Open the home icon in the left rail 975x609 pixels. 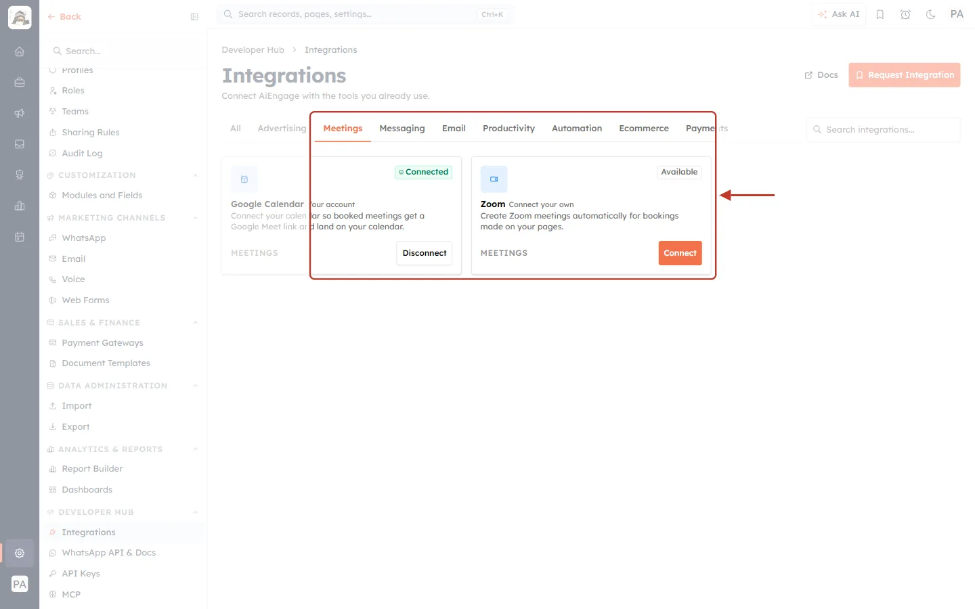point(20,51)
